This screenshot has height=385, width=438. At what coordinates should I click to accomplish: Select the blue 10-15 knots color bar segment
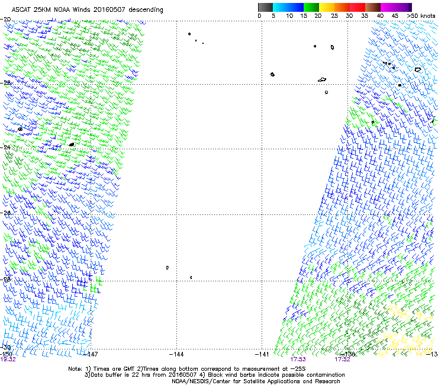tap(296, 7)
